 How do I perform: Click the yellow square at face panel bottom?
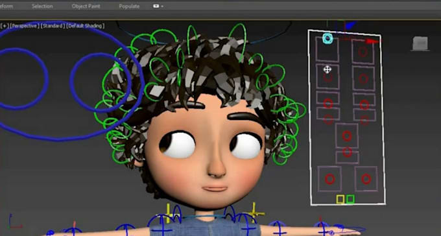point(340,200)
